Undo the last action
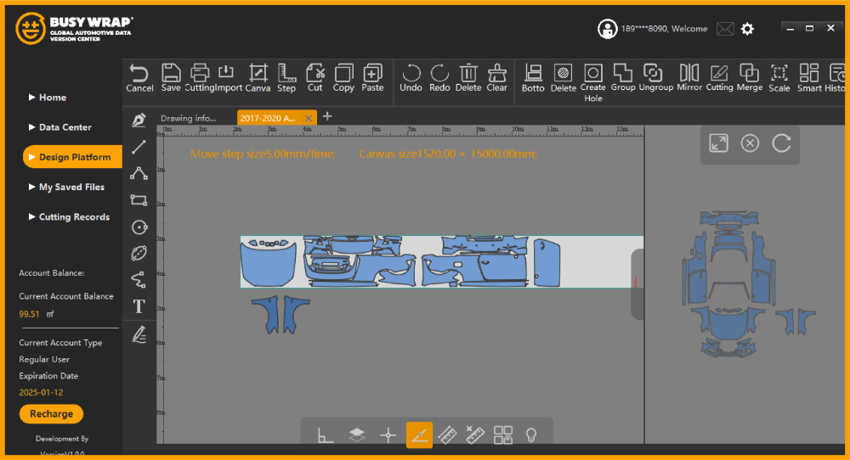Image resolution: width=850 pixels, height=460 pixels. [x=411, y=77]
